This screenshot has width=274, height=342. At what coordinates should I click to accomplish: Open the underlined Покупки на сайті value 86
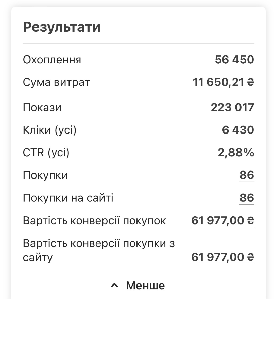click(247, 198)
